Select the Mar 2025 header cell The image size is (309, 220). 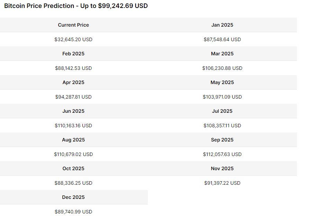pos(222,54)
